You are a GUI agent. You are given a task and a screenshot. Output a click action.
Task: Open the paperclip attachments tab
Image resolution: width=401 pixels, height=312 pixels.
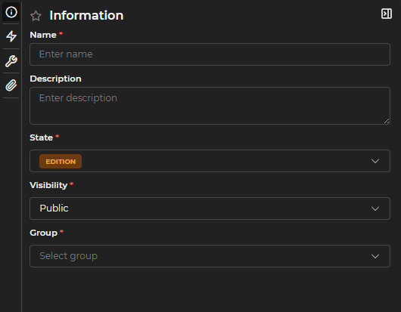pyautogui.click(x=11, y=85)
